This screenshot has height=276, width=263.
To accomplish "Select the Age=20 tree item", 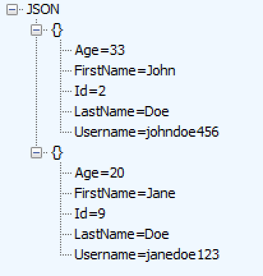I will [x=100, y=173].
